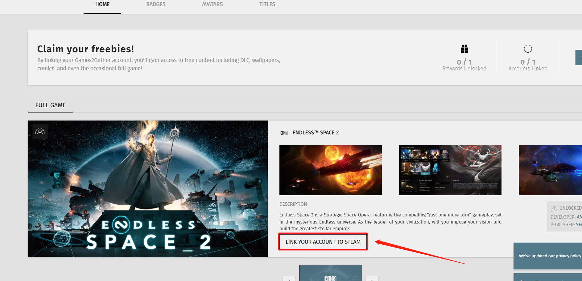
Task: Click the gift box Rewards Unlocked icon
Action: coord(464,49)
